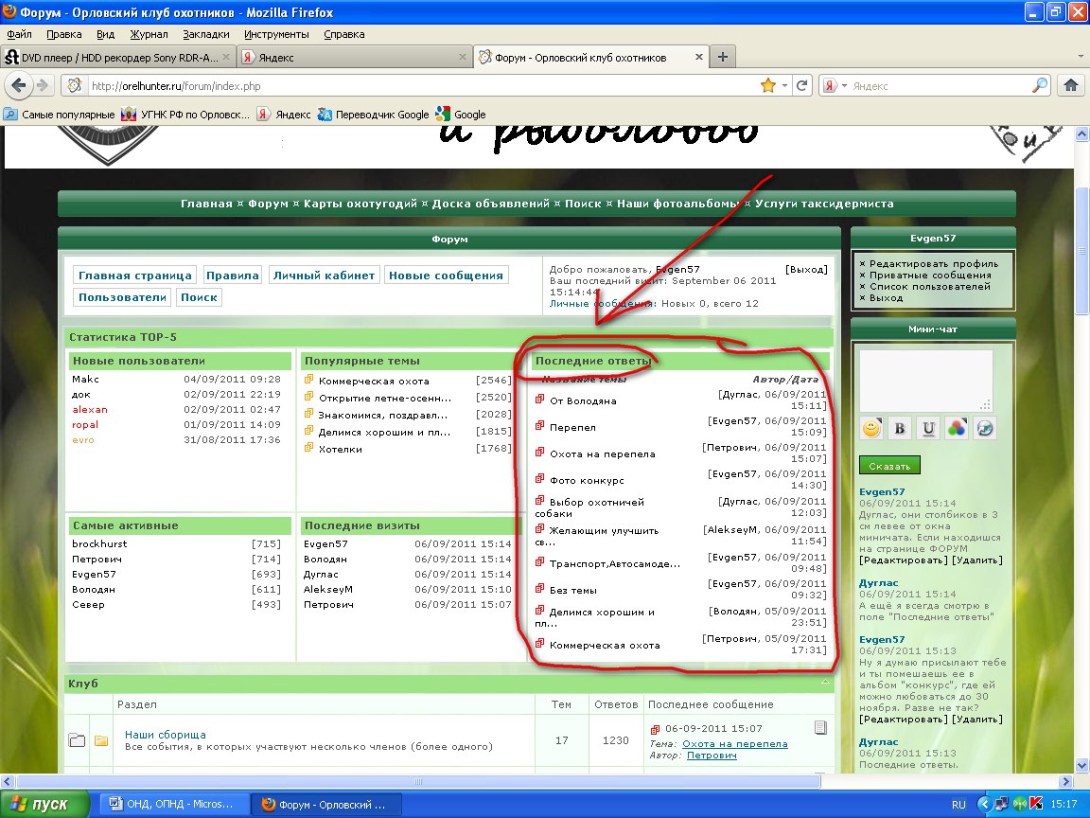Open a new browser tab with plus button
This screenshot has width=1090, height=818.
(x=723, y=57)
